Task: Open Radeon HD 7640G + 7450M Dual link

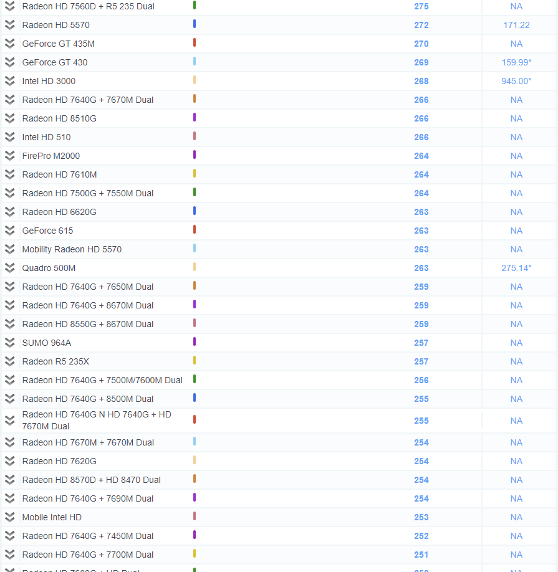Action: tap(88, 536)
